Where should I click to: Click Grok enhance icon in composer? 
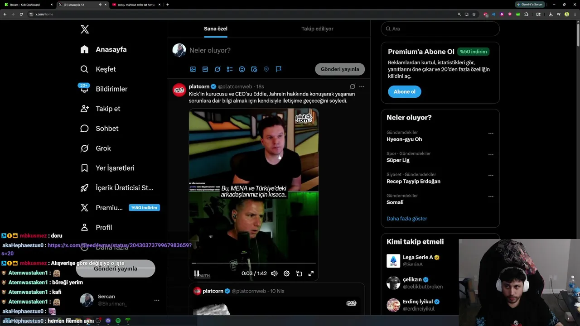click(217, 69)
